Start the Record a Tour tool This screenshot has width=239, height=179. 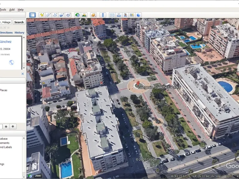[68, 15]
